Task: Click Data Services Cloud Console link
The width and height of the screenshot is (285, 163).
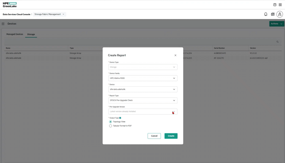Action: [16, 14]
